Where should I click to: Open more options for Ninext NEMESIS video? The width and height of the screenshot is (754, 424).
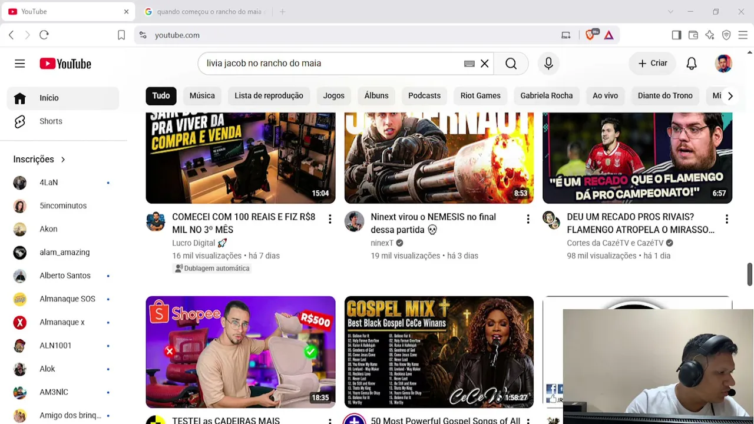click(x=528, y=220)
